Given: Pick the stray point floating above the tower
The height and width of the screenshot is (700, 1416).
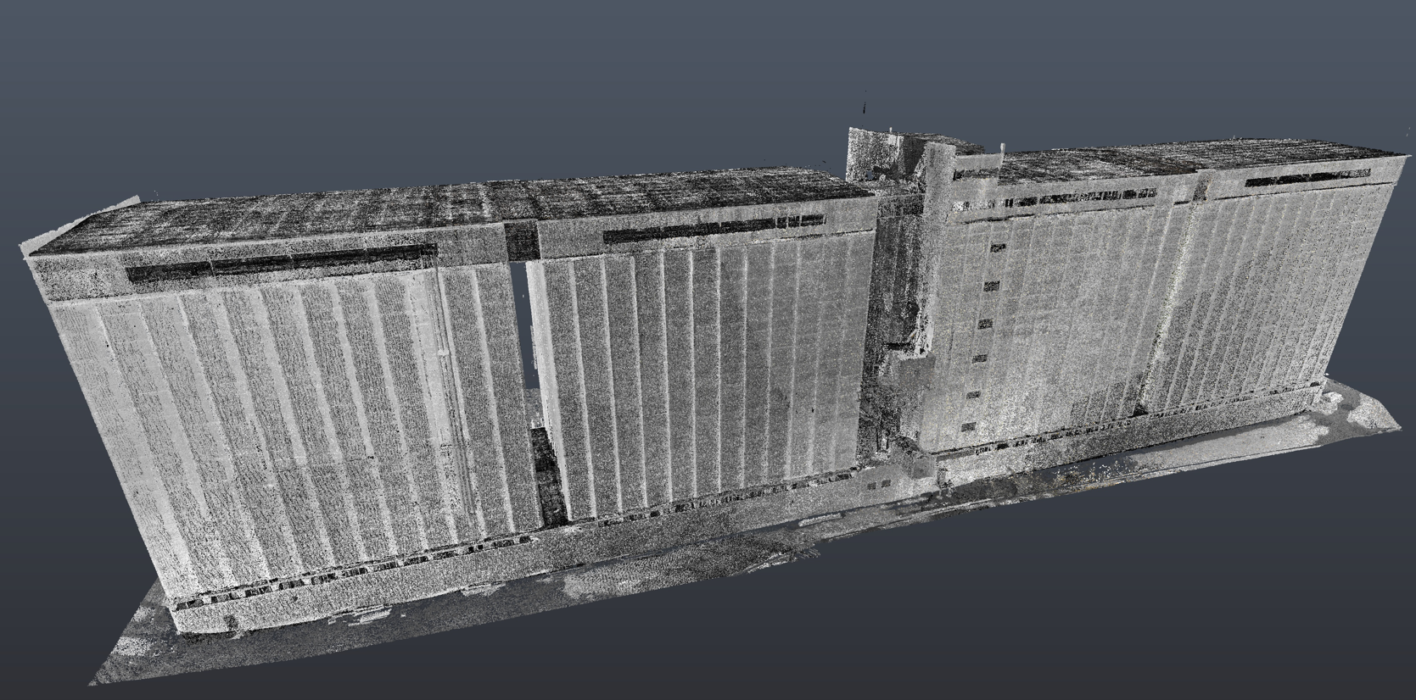Looking at the screenshot, I should pos(865,106).
